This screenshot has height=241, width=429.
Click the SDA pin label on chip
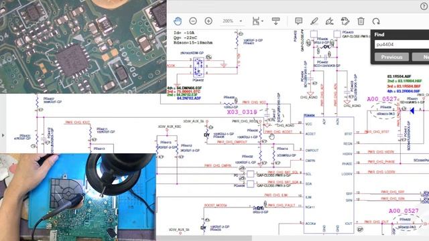308,184
